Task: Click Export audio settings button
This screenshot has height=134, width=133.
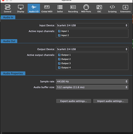Action: click(74, 101)
